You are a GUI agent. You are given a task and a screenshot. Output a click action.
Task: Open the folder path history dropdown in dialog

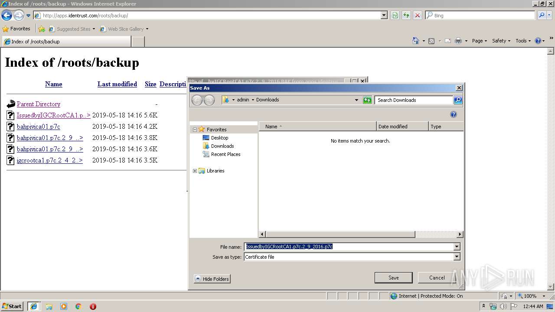click(356, 100)
